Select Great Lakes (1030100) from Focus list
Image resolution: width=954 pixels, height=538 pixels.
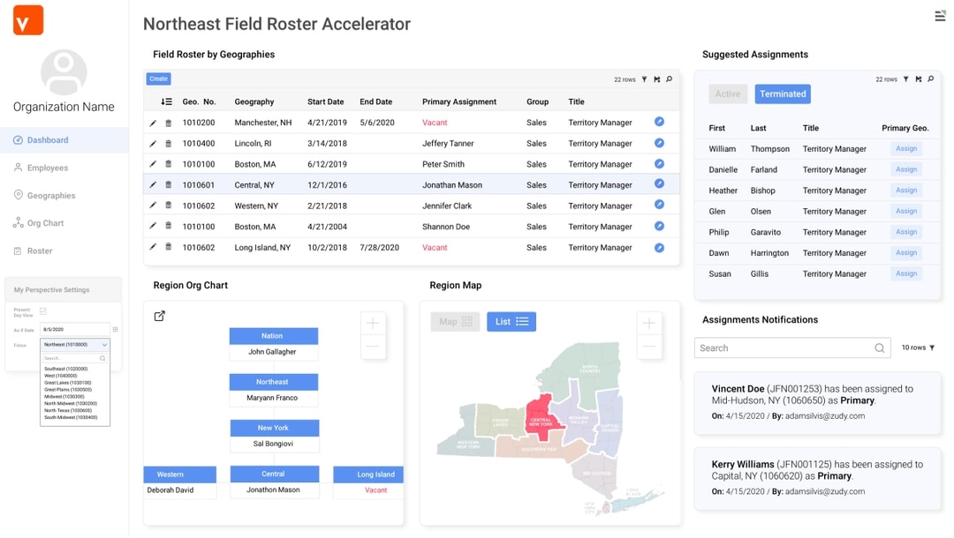coord(68,383)
